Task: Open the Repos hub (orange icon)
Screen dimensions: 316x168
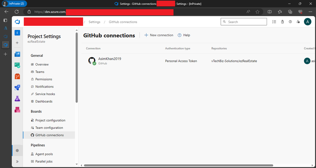Action: tap(17, 76)
